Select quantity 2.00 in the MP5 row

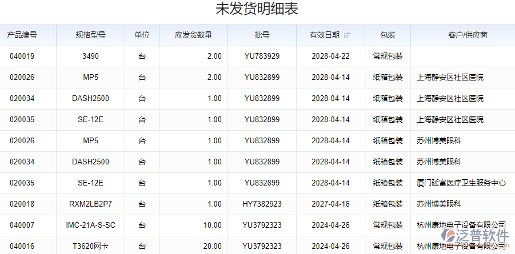[214, 78]
